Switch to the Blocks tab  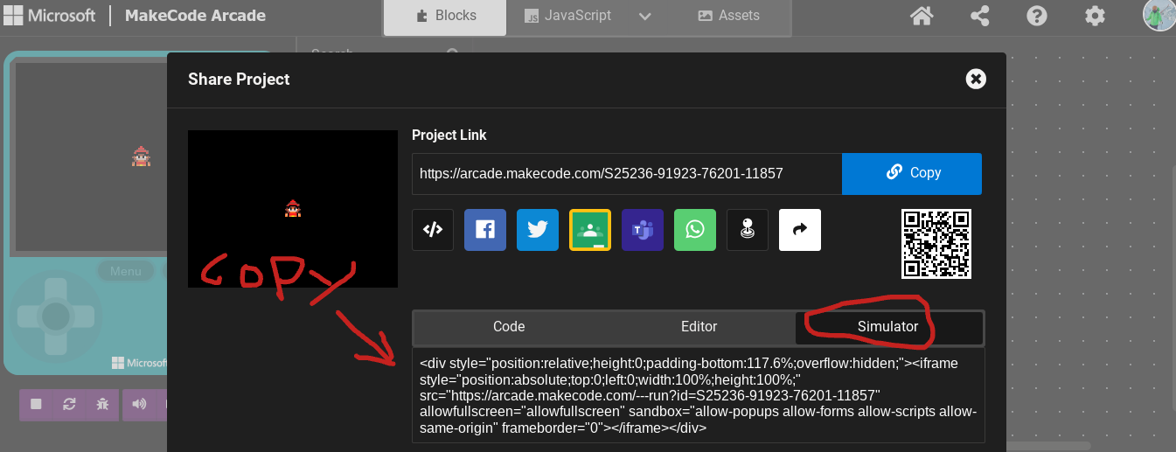(445, 16)
